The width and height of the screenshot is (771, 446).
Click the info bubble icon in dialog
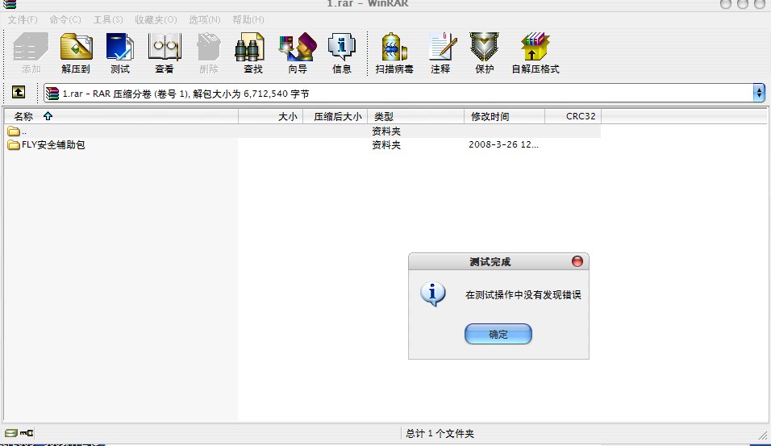tap(433, 294)
